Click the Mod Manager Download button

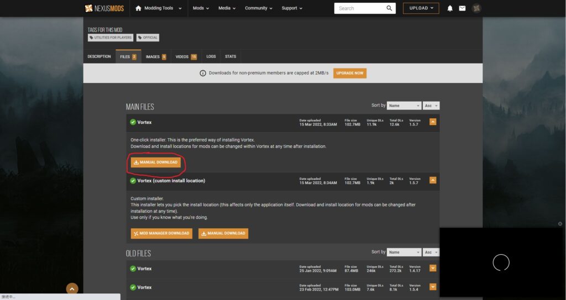(x=161, y=233)
